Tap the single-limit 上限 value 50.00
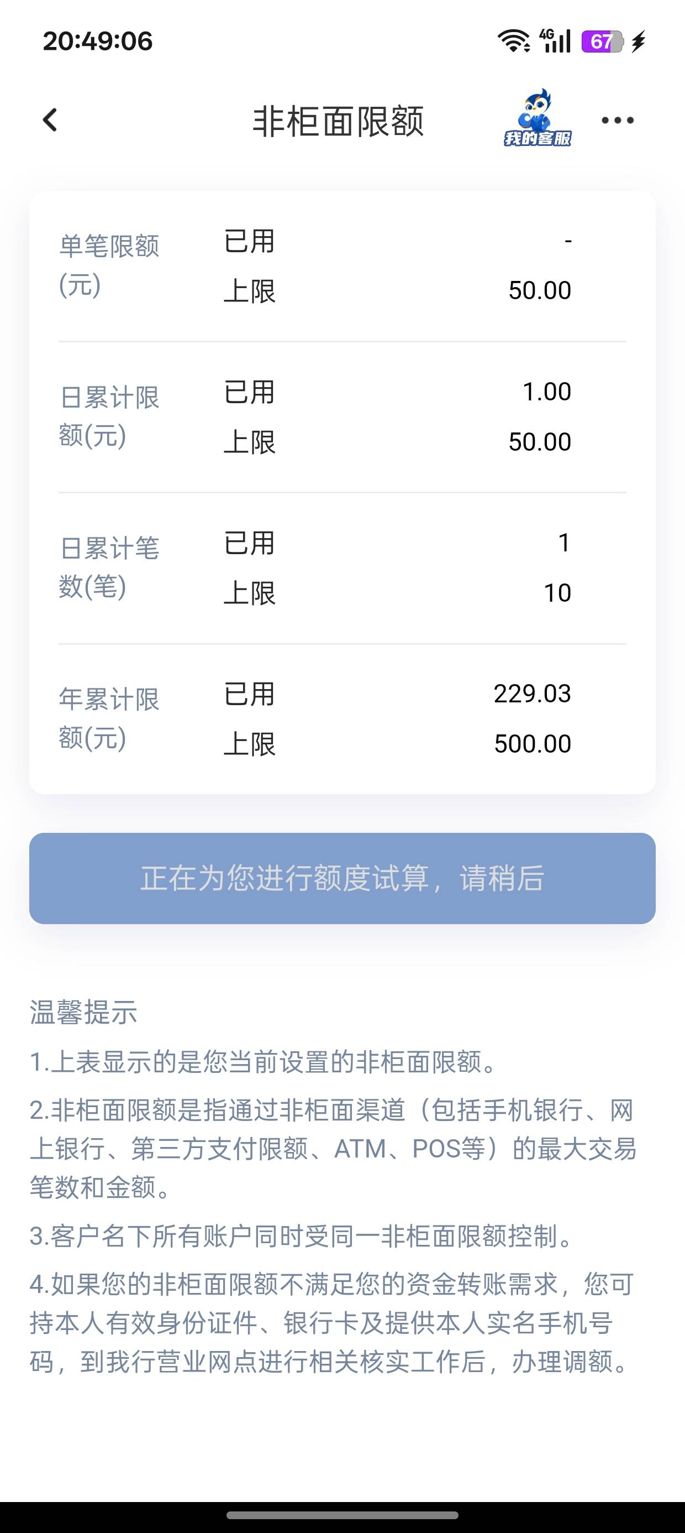The height and width of the screenshot is (1533, 685). click(x=539, y=290)
